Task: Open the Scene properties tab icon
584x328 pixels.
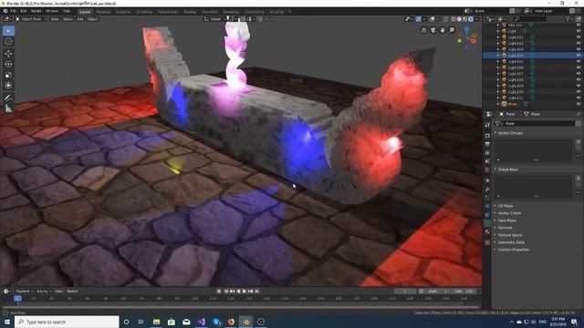Action: tap(487, 161)
